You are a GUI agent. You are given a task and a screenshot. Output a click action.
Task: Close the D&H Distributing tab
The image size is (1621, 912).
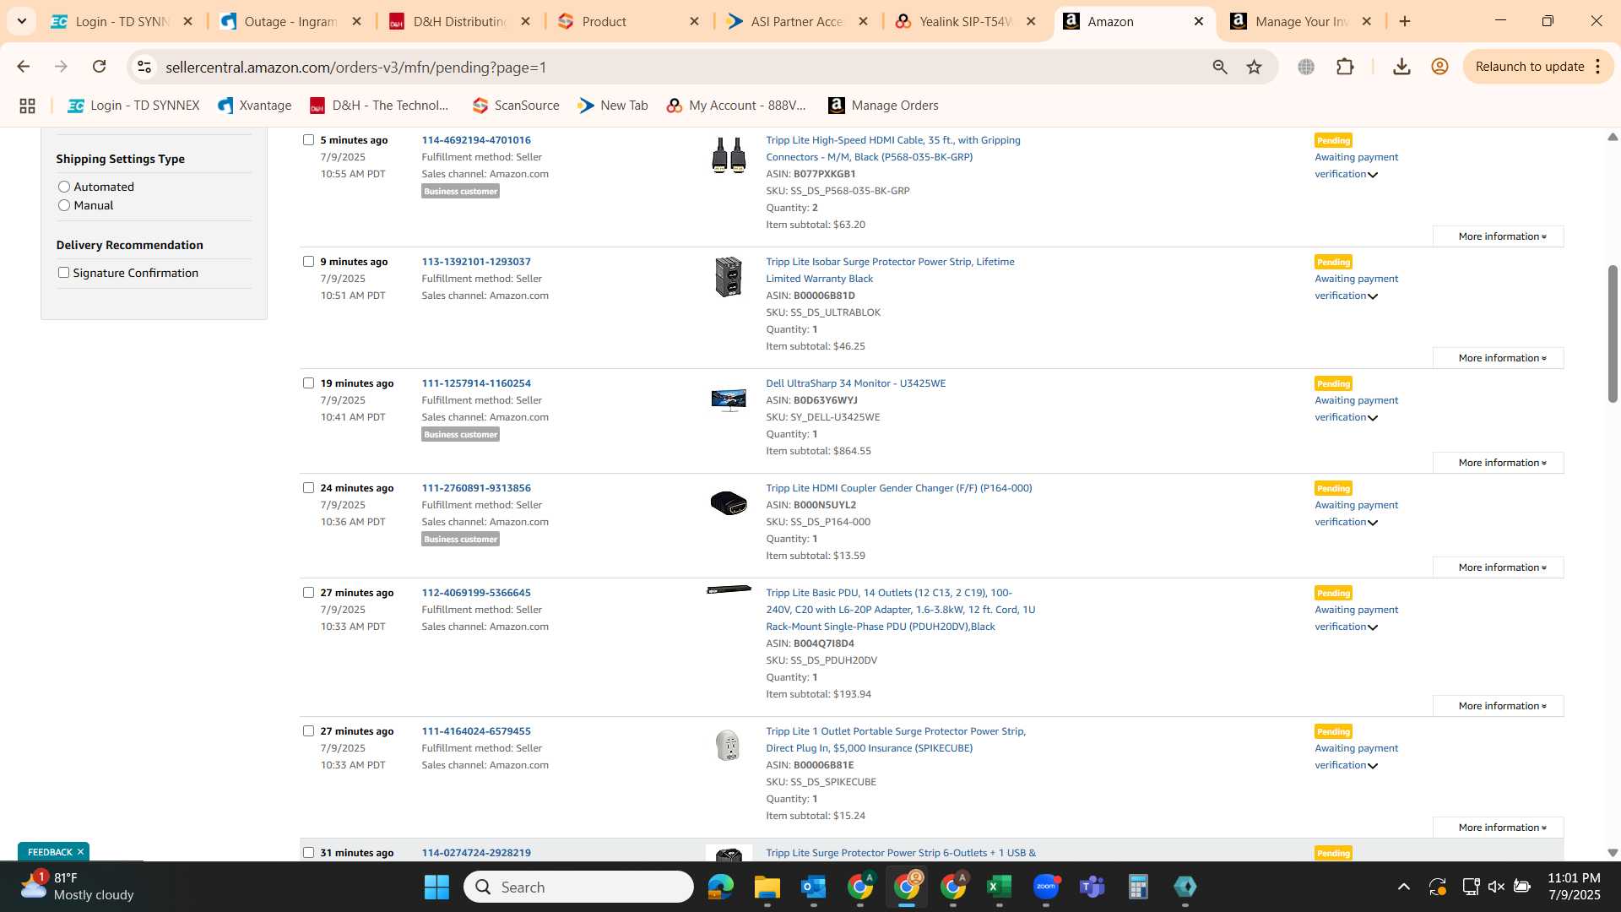(x=526, y=21)
